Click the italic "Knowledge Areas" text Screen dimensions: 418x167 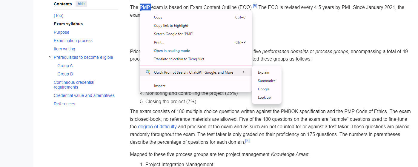(x=289, y=154)
